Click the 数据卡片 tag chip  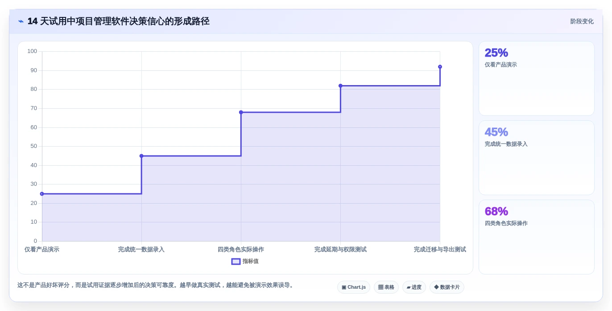(x=447, y=287)
